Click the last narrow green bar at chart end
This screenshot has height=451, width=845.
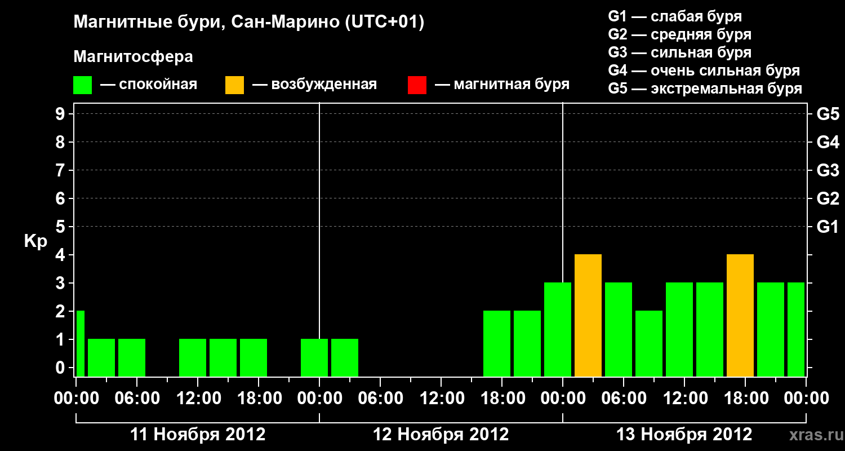(796, 330)
